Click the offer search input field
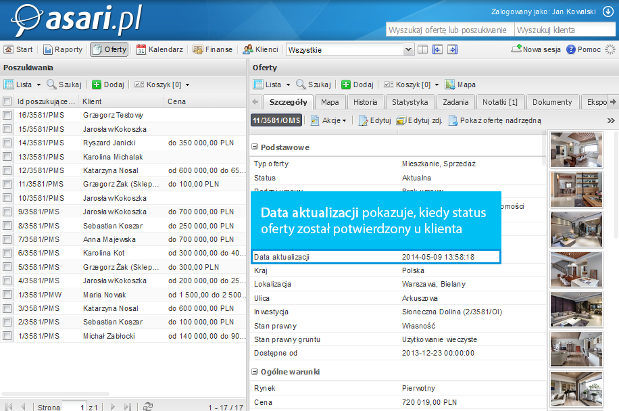This screenshot has height=411, width=619. pos(450,30)
